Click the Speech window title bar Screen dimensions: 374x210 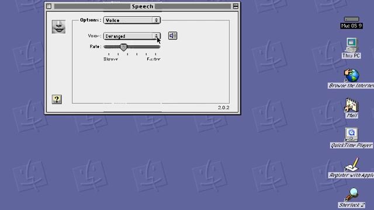tap(143, 6)
